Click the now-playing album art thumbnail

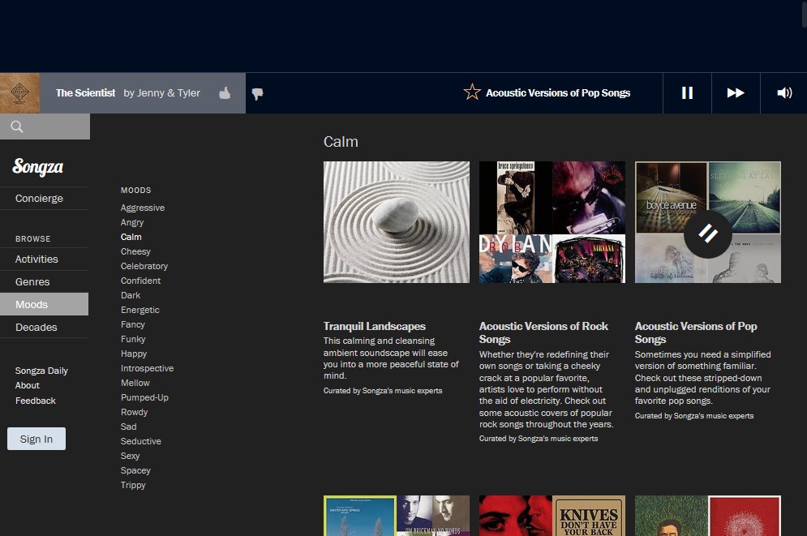19,92
